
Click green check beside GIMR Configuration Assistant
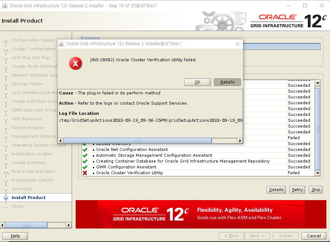coord(85,167)
